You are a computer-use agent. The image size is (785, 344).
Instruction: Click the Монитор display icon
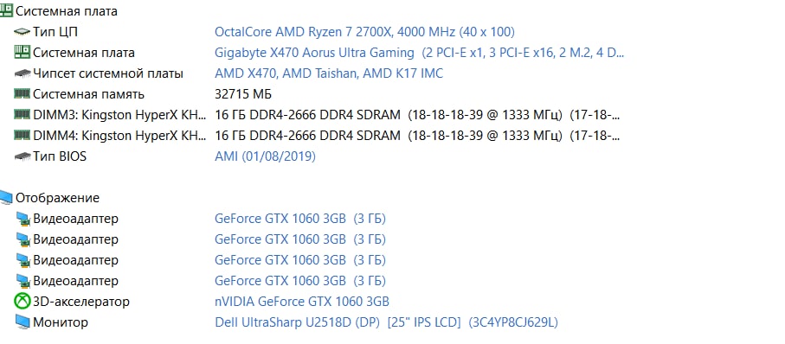click(22, 322)
